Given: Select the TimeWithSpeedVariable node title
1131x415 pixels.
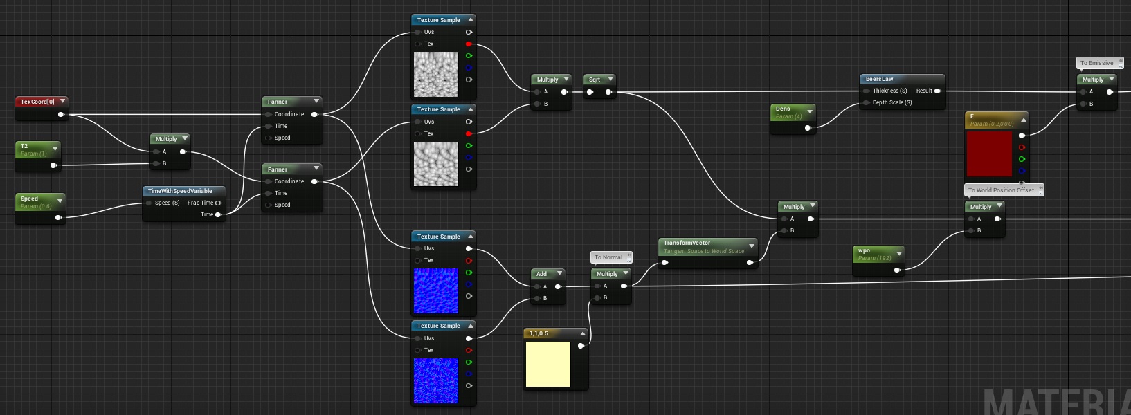Looking at the screenshot, I should pos(180,191).
